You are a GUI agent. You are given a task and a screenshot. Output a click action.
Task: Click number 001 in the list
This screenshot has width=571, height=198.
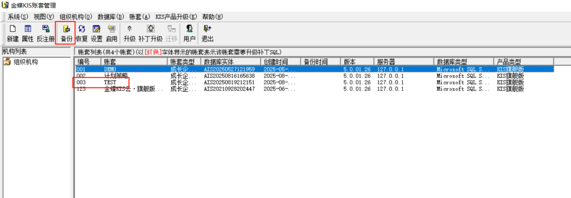[80, 69]
